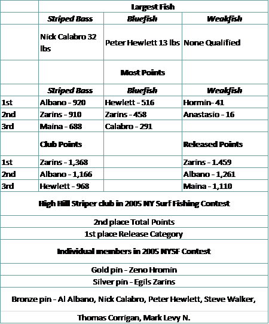Image resolution: width=269 pixels, height=324 pixels.
Task: Click the Calabro - 291 cell
Action: pos(143,126)
